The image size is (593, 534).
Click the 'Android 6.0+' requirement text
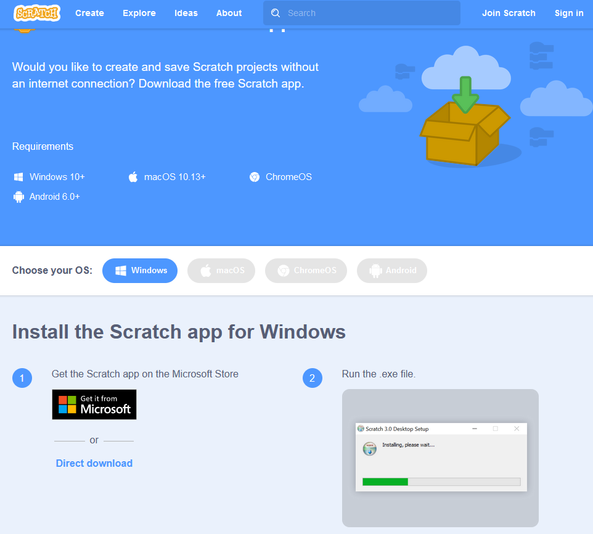click(54, 197)
